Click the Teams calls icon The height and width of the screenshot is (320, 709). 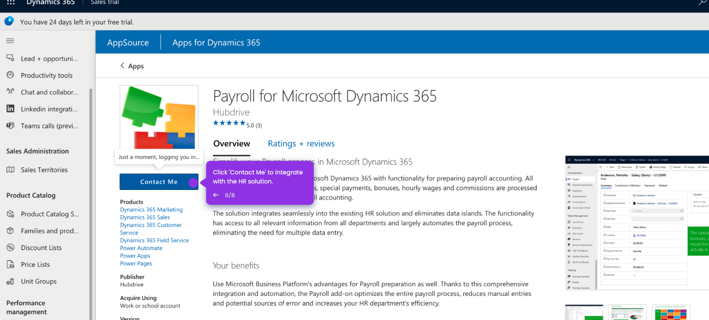tap(10, 125)
